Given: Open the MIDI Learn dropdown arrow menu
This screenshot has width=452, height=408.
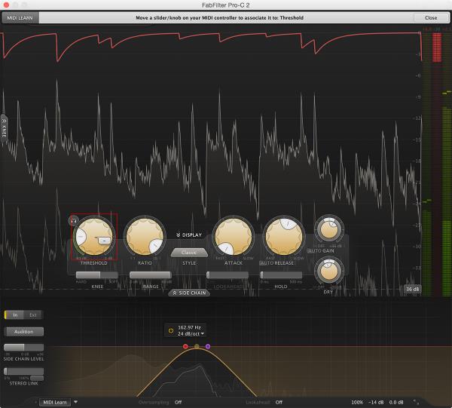Looking at the screenshot, I should [x=76, y=402].
